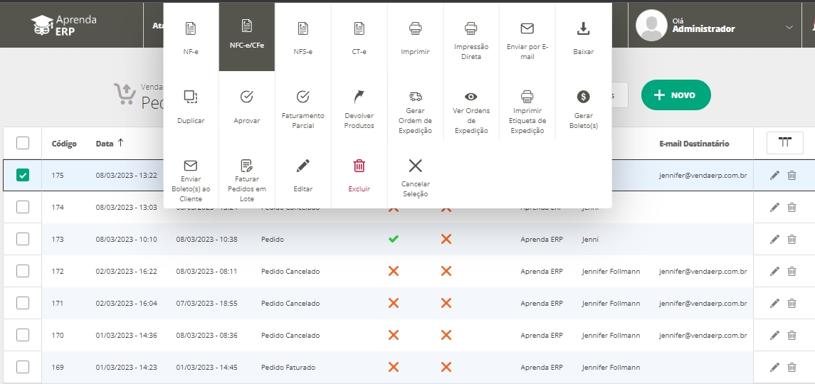
Task: Click the NF-e document icon
Action: coord(190,28)
